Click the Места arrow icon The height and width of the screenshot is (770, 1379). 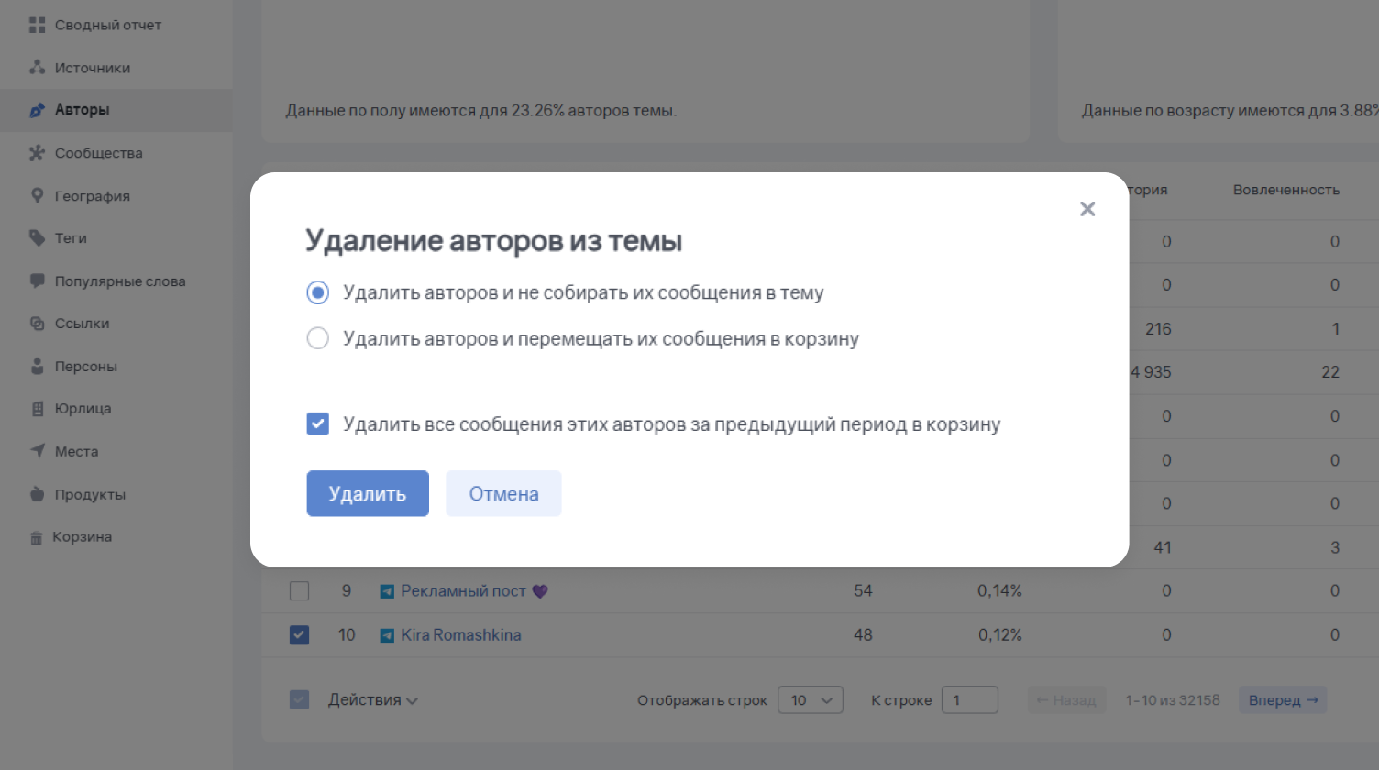click(x=37, y=451)
